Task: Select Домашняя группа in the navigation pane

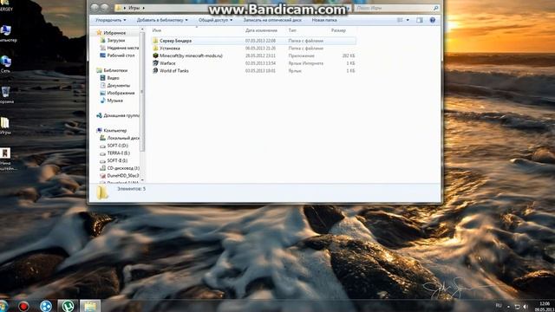Action: [121, 115]
